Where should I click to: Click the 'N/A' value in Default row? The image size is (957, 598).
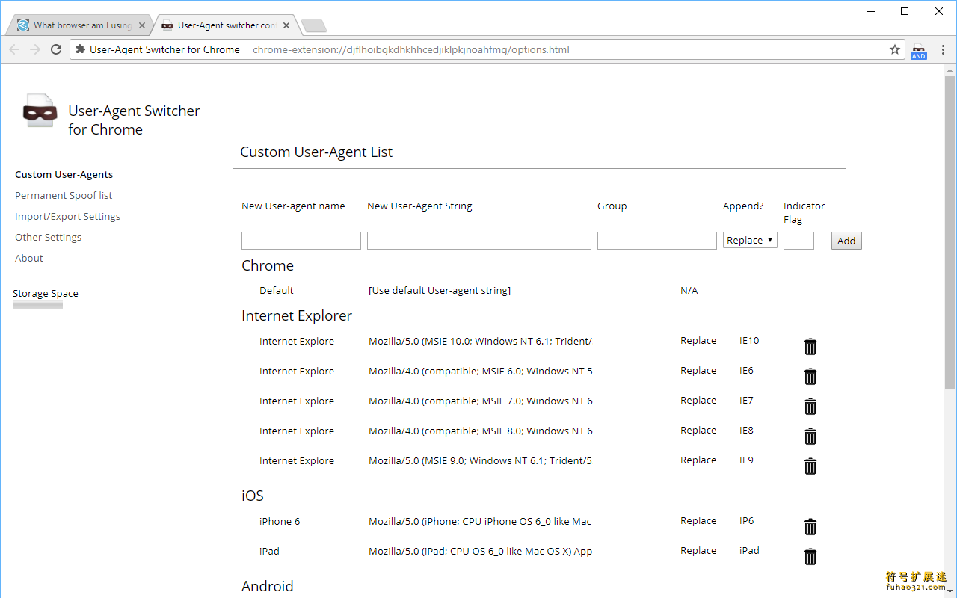(x=689, y=290)
